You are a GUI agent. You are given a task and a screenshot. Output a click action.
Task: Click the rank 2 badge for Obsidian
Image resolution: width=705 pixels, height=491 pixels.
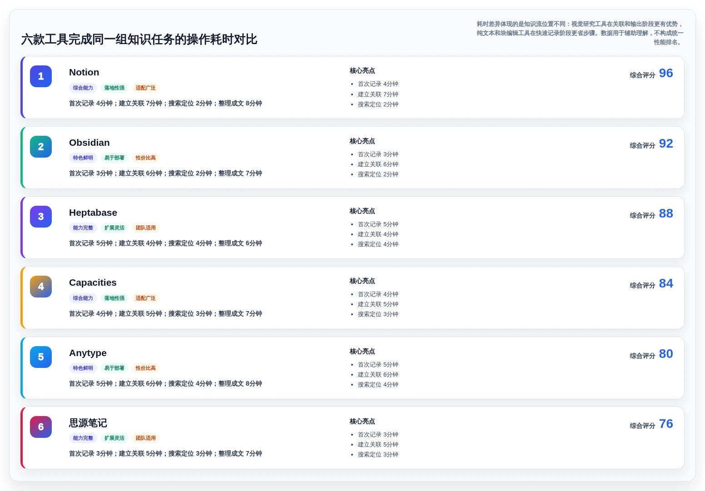click(41, 147)
